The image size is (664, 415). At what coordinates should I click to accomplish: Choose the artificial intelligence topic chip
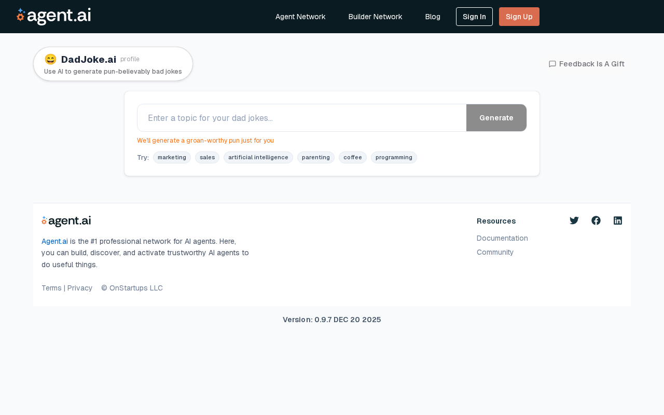(258, 158)
